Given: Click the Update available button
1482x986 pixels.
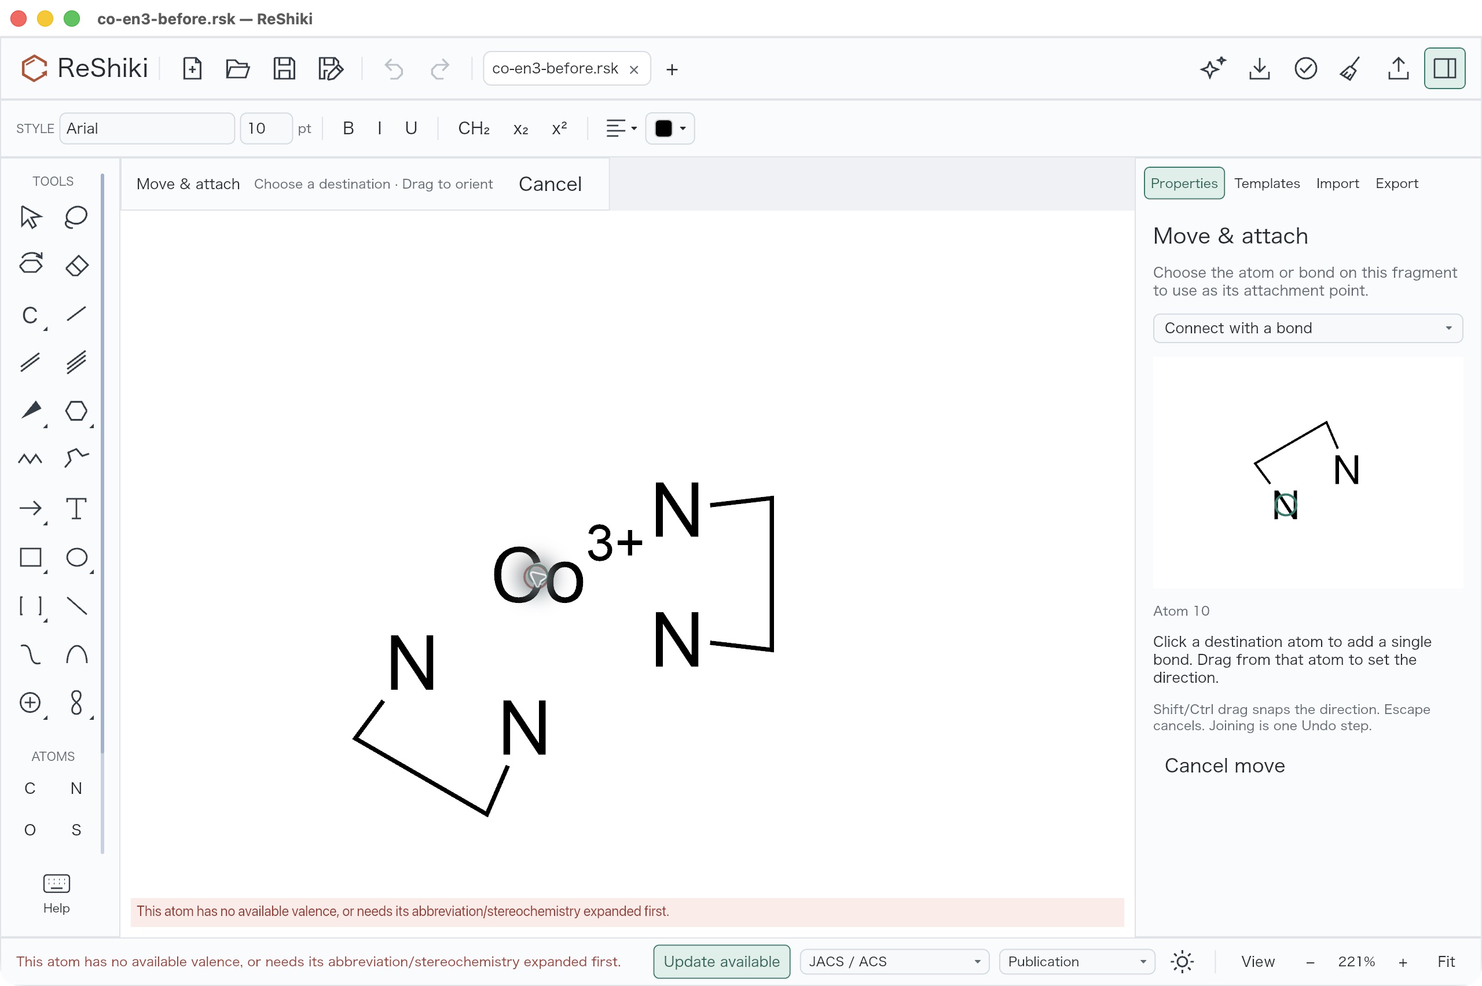Looking at the screenshot, I should point(721,962).
